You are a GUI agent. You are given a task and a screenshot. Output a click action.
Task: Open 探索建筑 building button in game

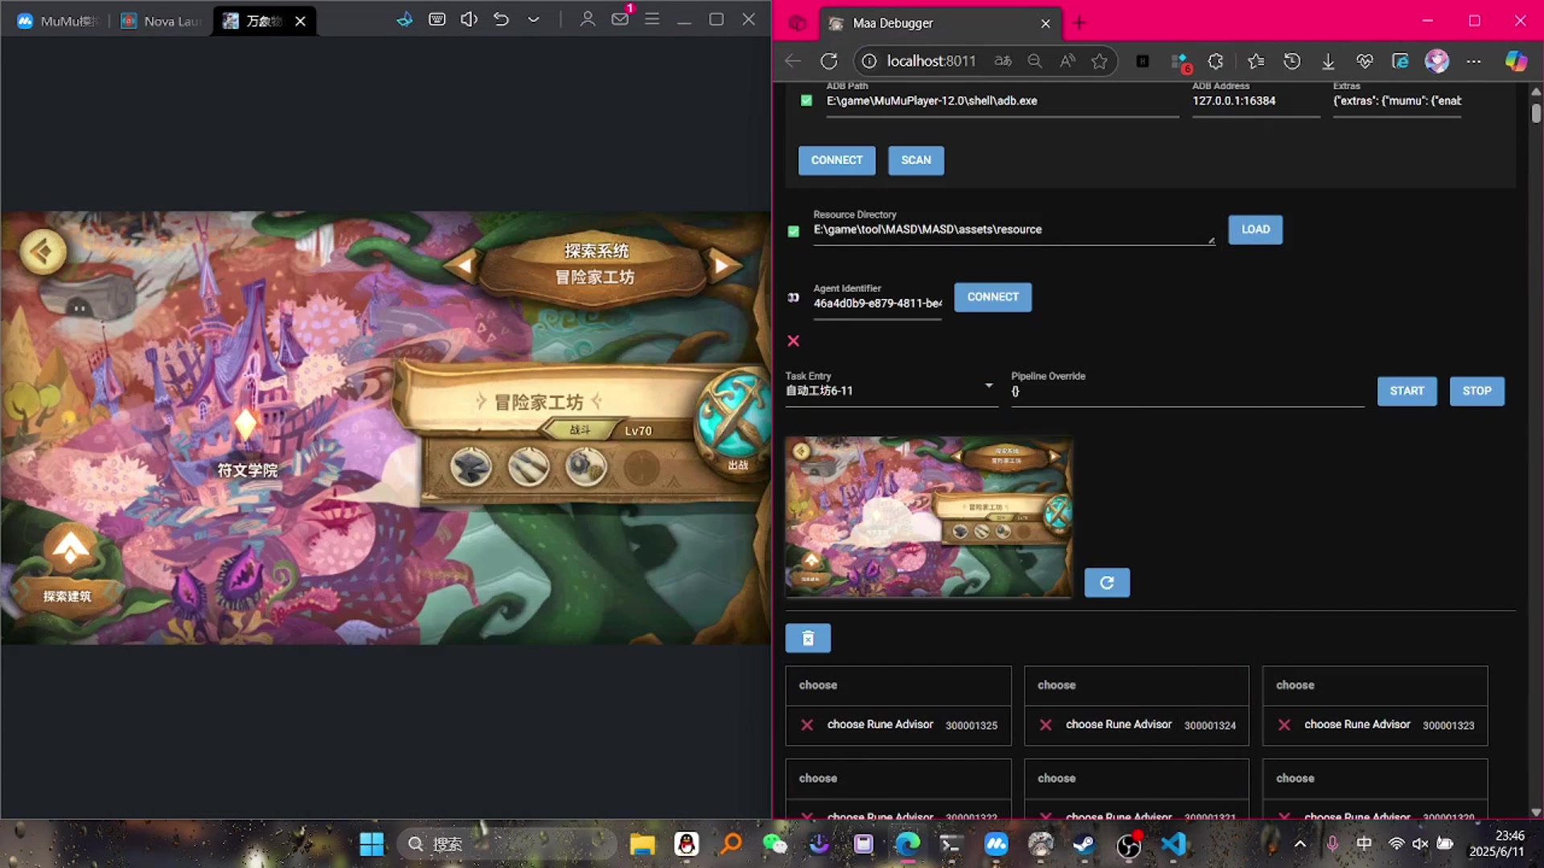click(x=68, y=567)
